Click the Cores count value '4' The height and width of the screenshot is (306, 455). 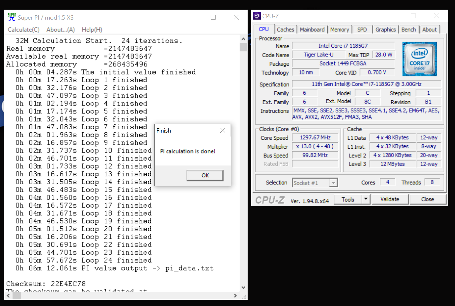(x=388, y=182)
